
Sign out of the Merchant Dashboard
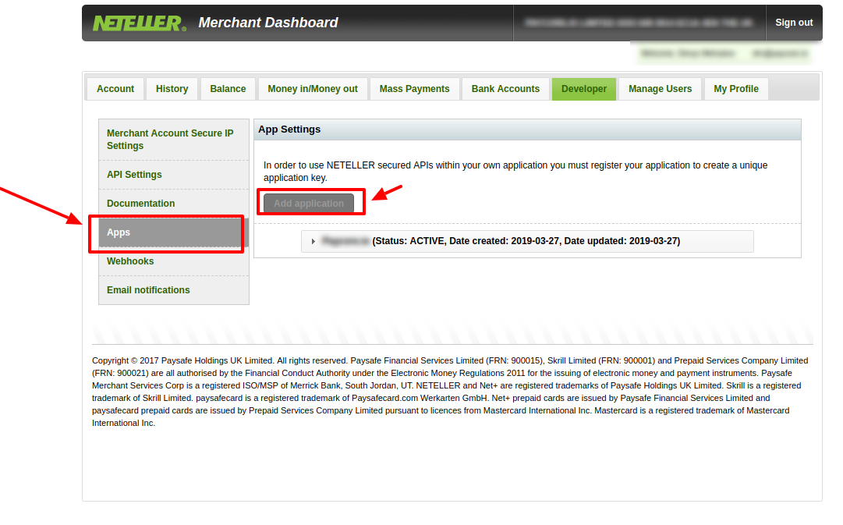[x=794, y=23]
